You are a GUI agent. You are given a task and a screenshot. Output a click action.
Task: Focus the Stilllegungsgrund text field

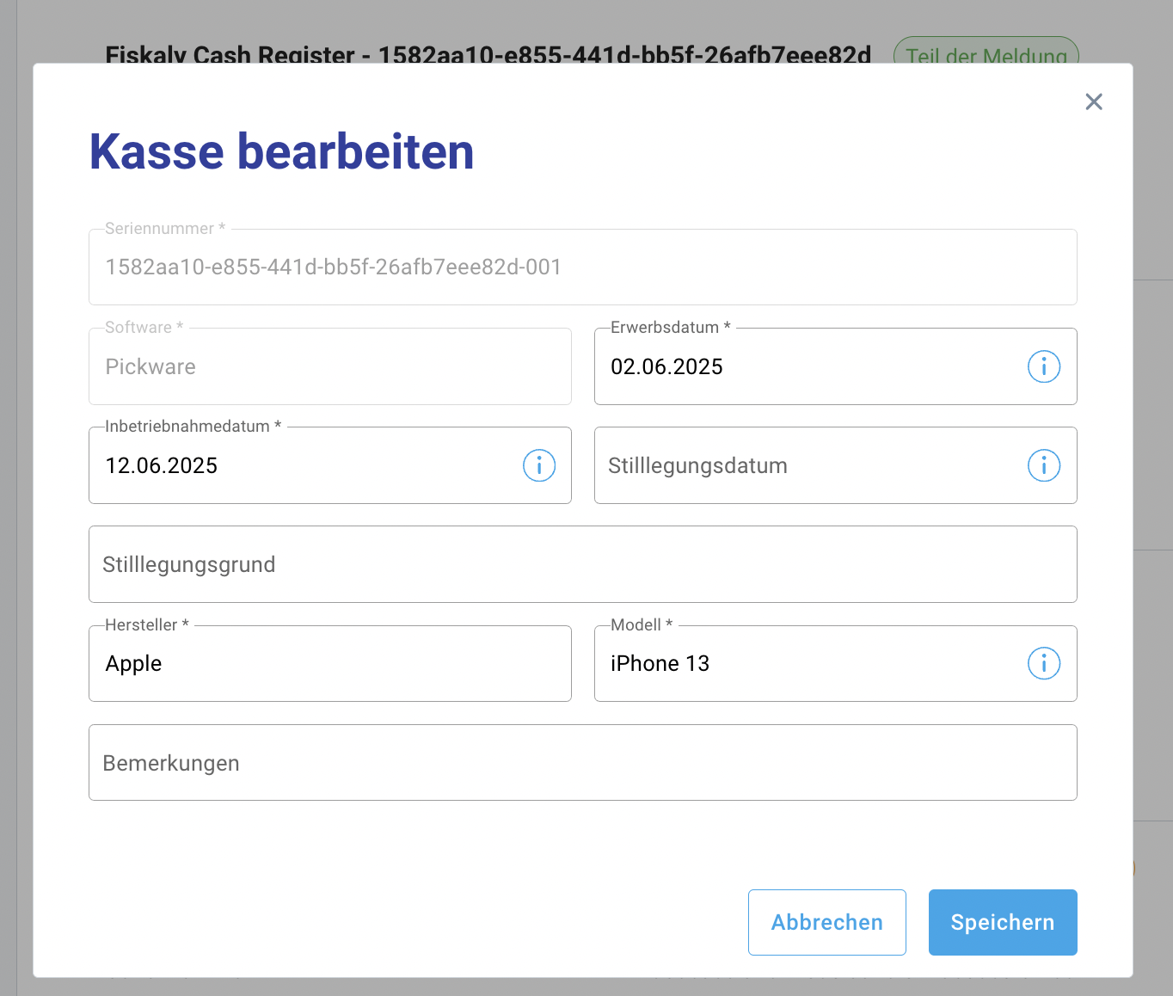pos(582,565)
